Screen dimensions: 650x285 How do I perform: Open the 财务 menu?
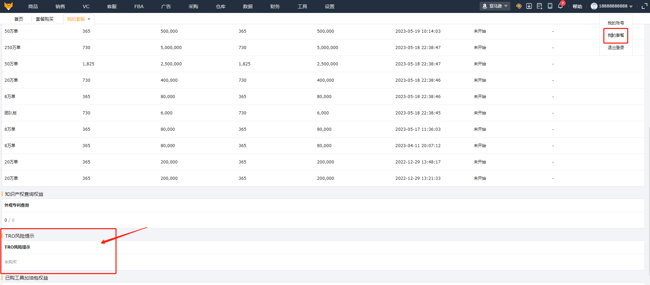(x=275, y=6)
